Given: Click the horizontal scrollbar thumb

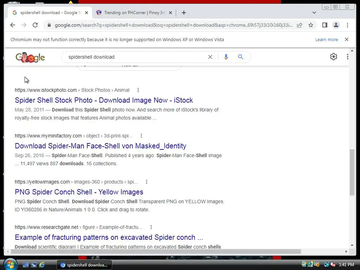Looking at the screenshot, I should 156,252.
